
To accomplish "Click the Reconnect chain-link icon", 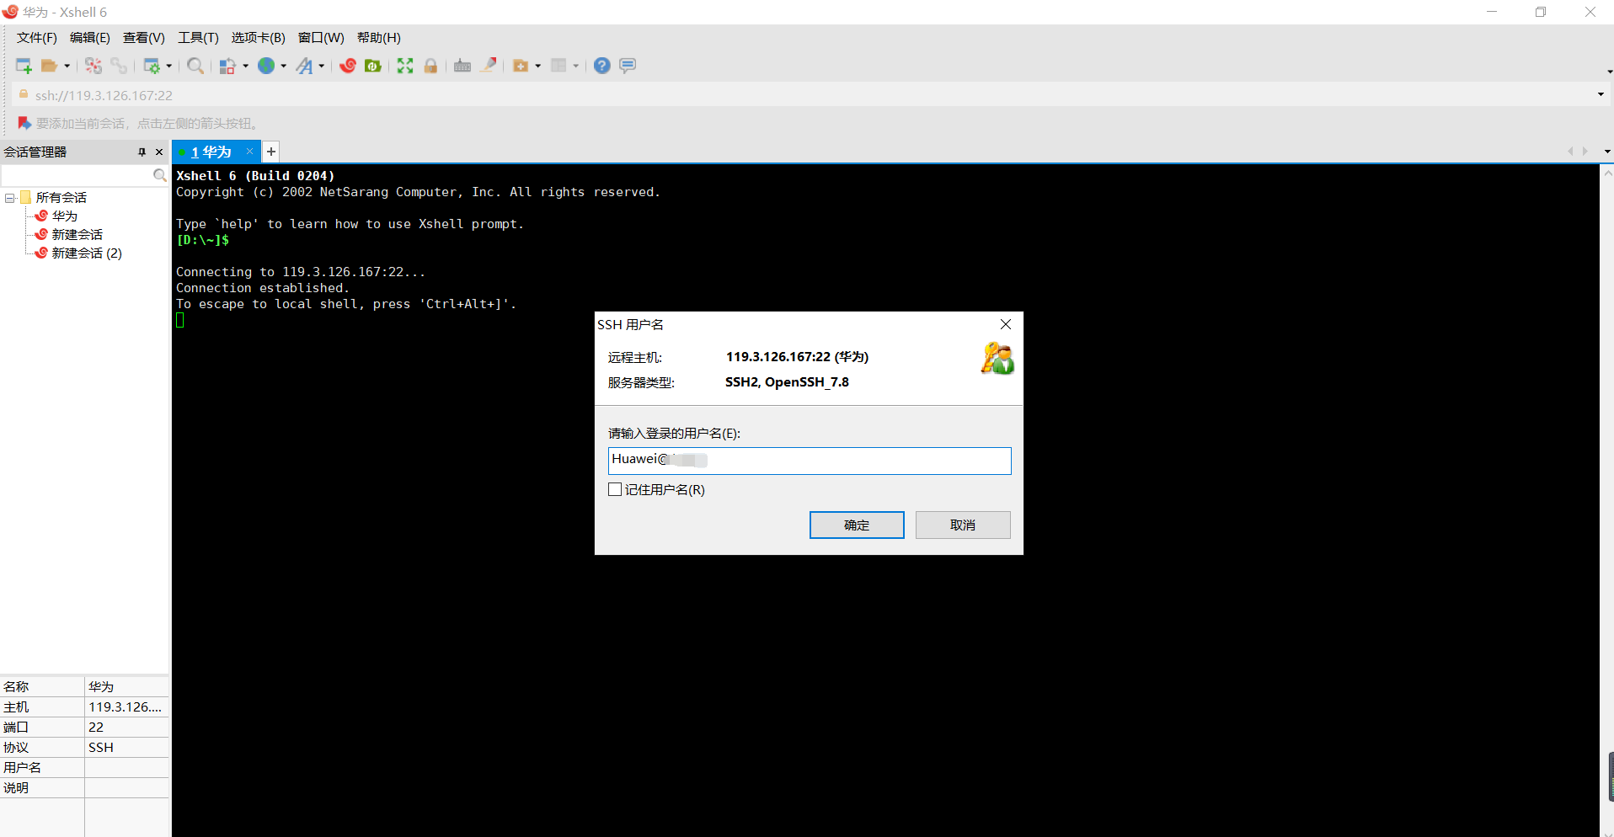I will coord(119,66).
